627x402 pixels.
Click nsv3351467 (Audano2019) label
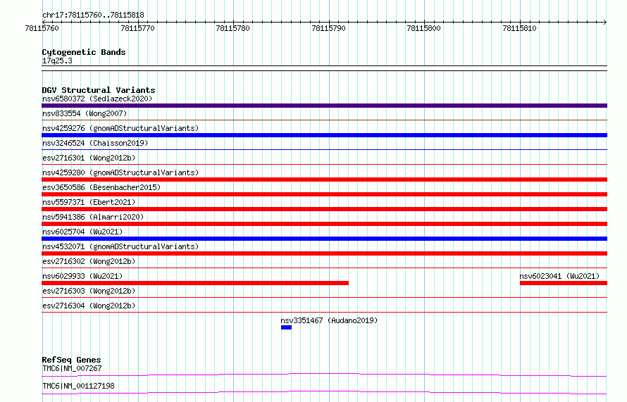click(x=329, y=320)
